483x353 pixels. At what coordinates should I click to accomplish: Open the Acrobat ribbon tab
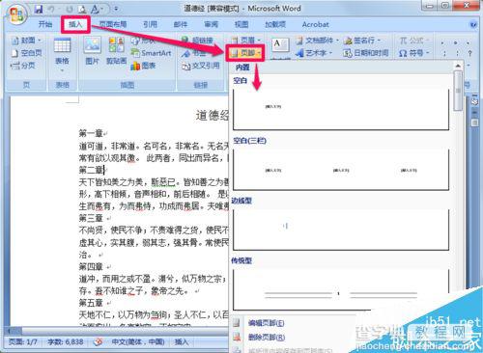[315, 24]
